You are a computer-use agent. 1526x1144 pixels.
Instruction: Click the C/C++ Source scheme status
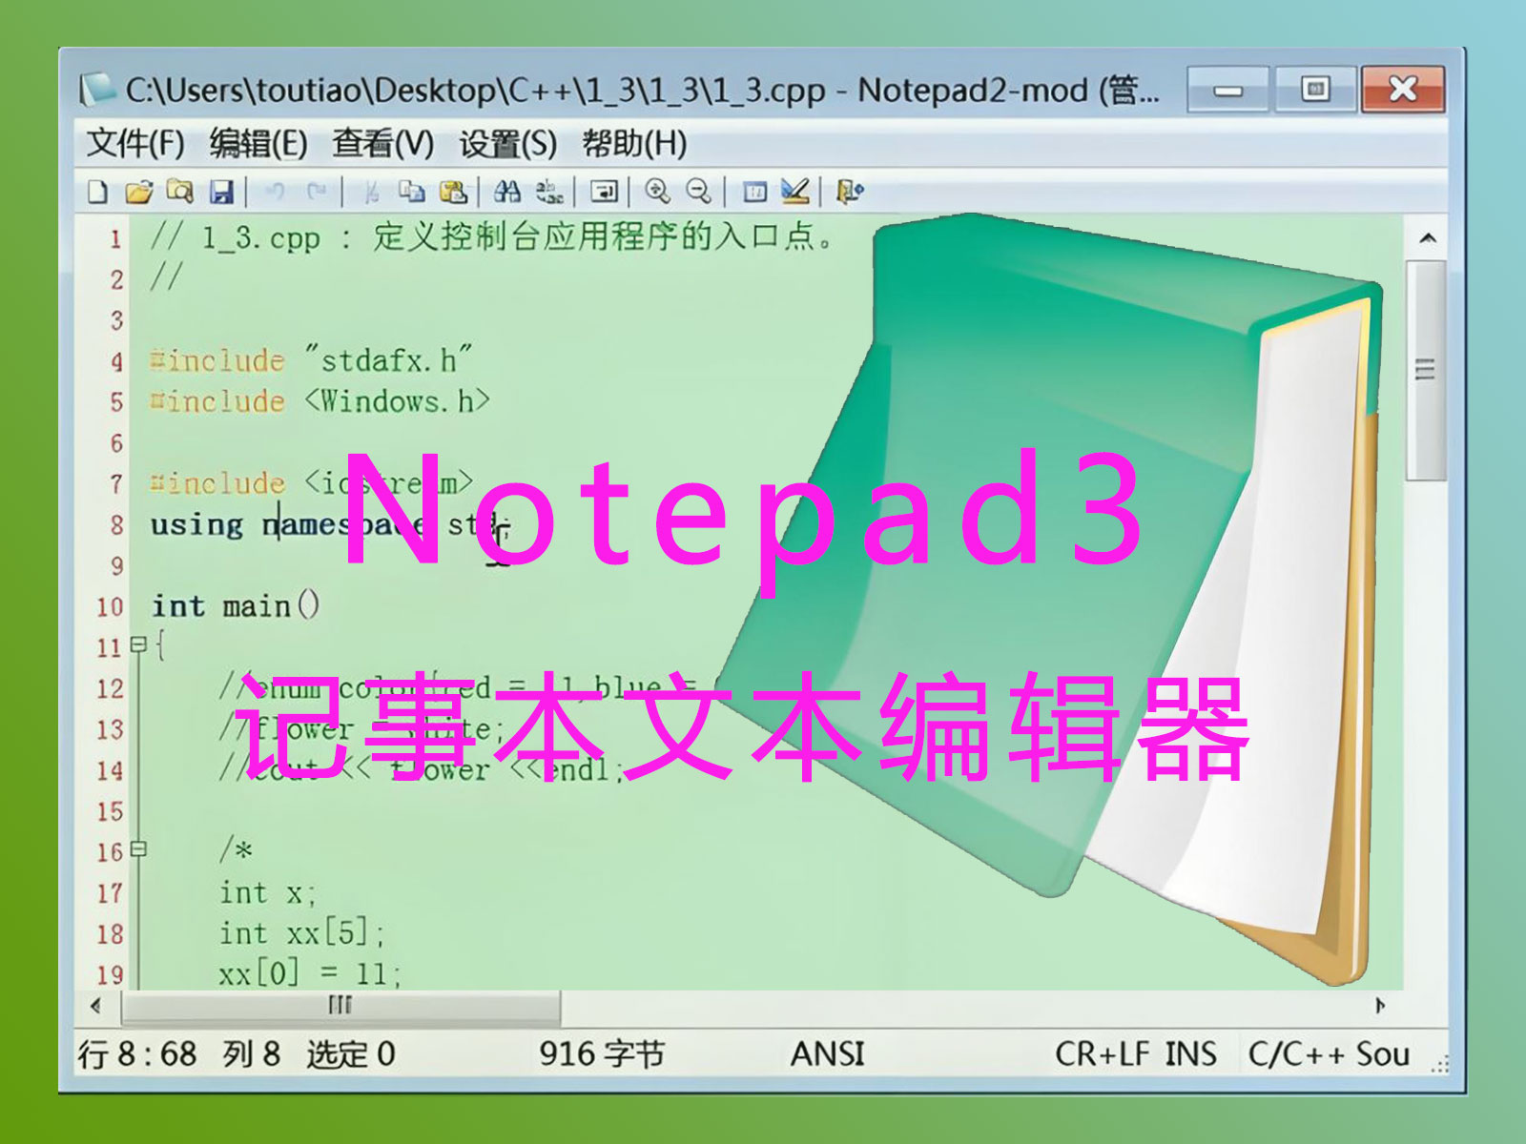coord(1329,1053)
